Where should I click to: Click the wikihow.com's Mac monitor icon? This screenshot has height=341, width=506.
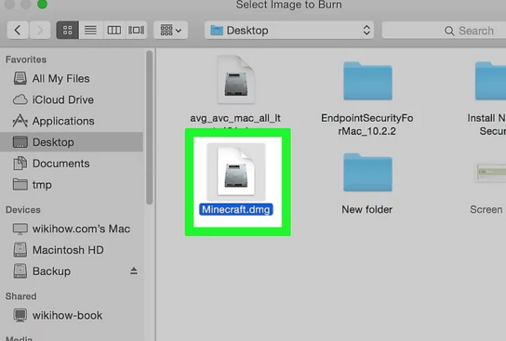(x=20, y=229)
